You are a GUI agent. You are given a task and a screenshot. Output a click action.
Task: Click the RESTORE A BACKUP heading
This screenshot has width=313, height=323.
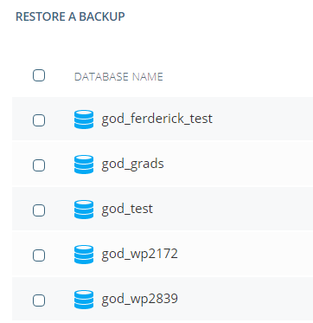70,16
